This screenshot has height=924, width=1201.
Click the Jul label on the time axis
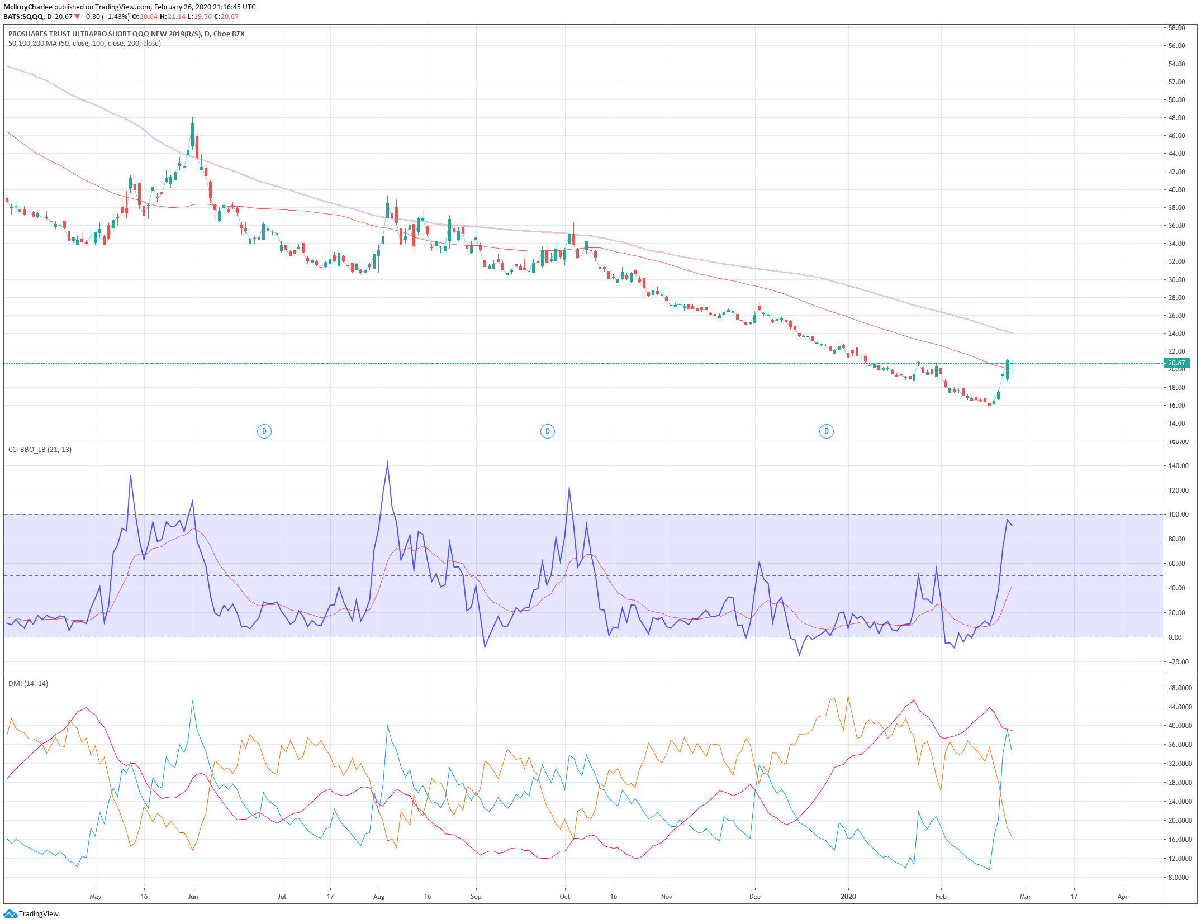(x=282, y=896)
